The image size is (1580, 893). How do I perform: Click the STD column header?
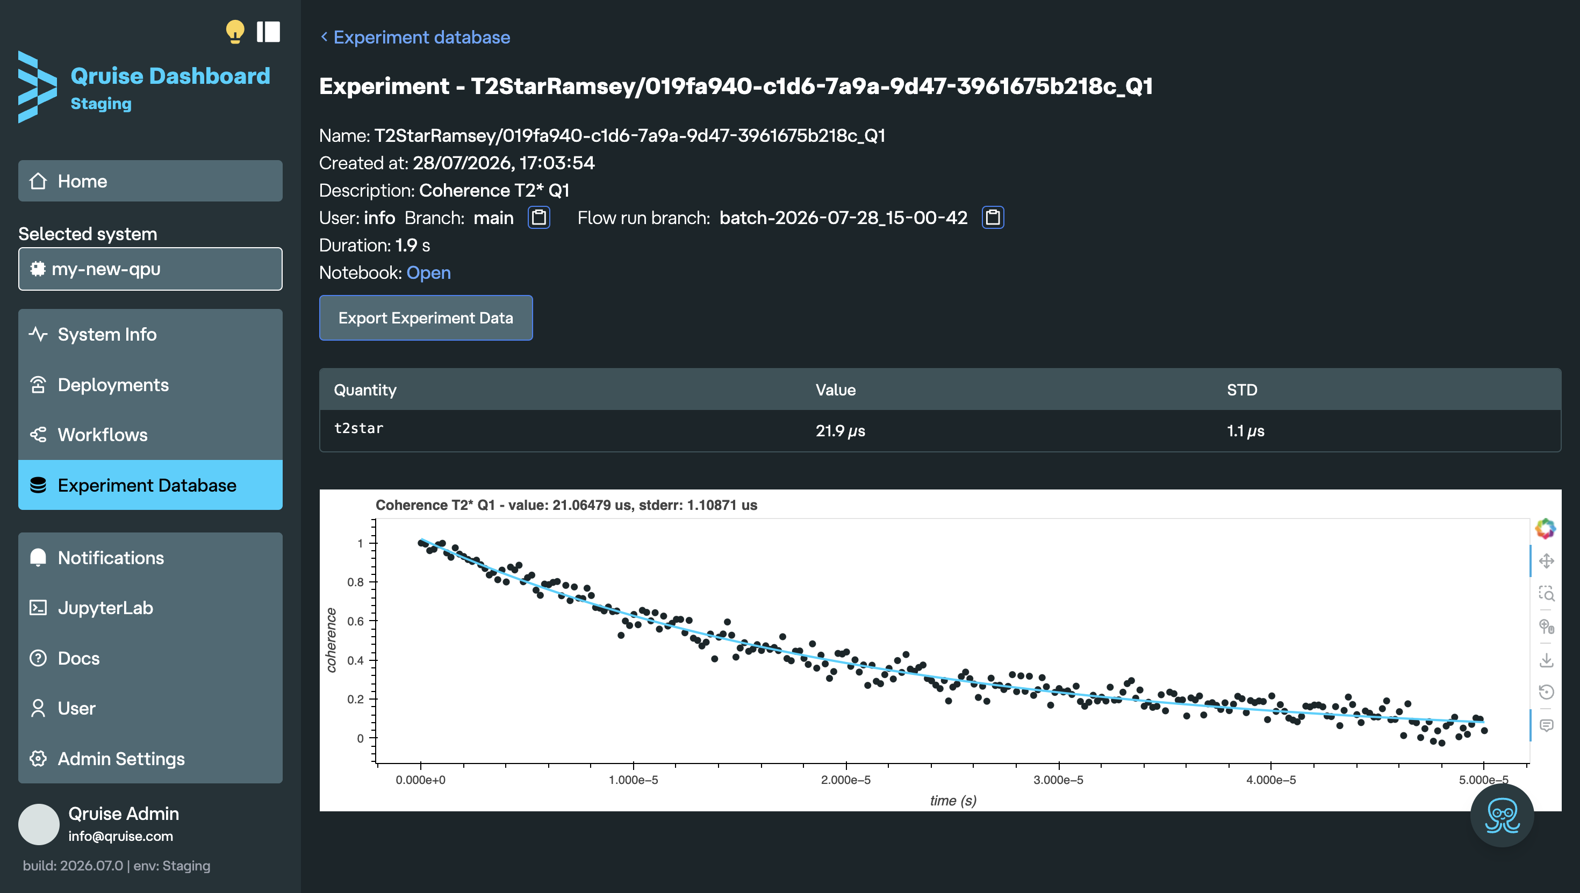pos(1242,390)
